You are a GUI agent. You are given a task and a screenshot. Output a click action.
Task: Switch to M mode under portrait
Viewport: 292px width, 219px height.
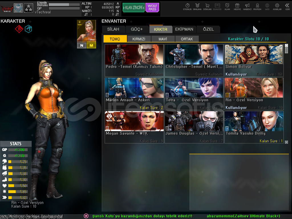[91, 45]
